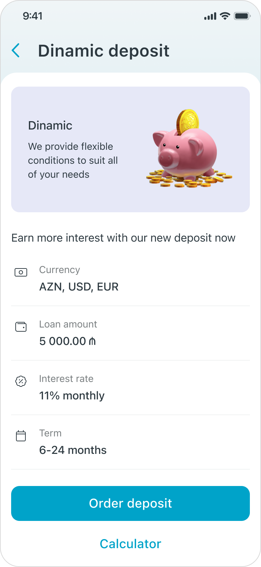Tap the 5 000.00 loan amount value
This screenshot has width=261, height=567.
click(x=68, y=341)
